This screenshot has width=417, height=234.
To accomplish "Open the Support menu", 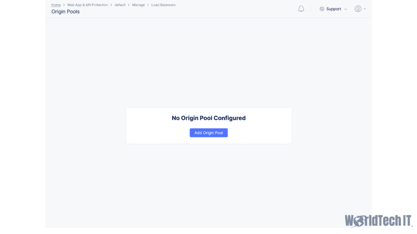I will [x=333, y=9].
